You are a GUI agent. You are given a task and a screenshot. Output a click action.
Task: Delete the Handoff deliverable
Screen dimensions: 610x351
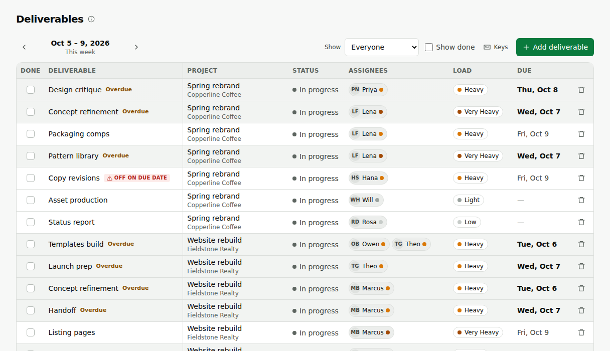pos(581,310)
